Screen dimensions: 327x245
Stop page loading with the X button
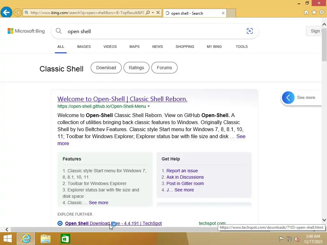[158, 13]
